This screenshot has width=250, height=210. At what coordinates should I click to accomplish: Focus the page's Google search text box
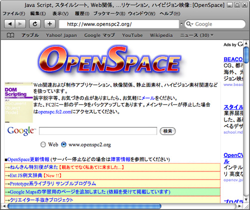coord(98,131)
